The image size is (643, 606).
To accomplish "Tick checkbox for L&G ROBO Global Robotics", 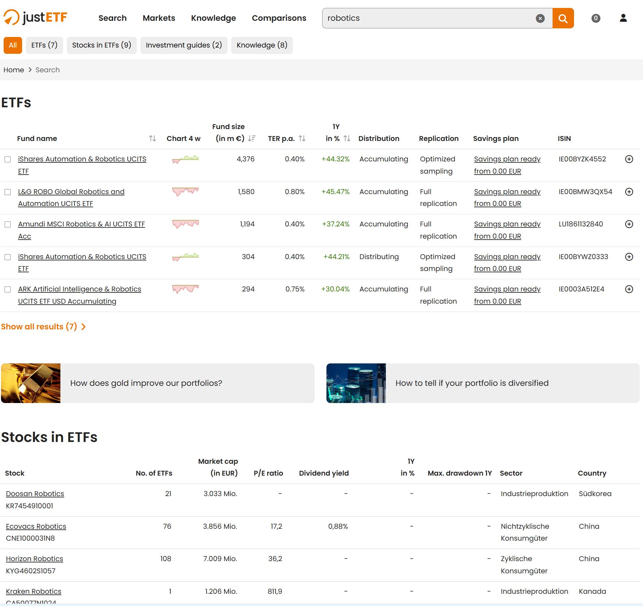I will click(8, 192).
